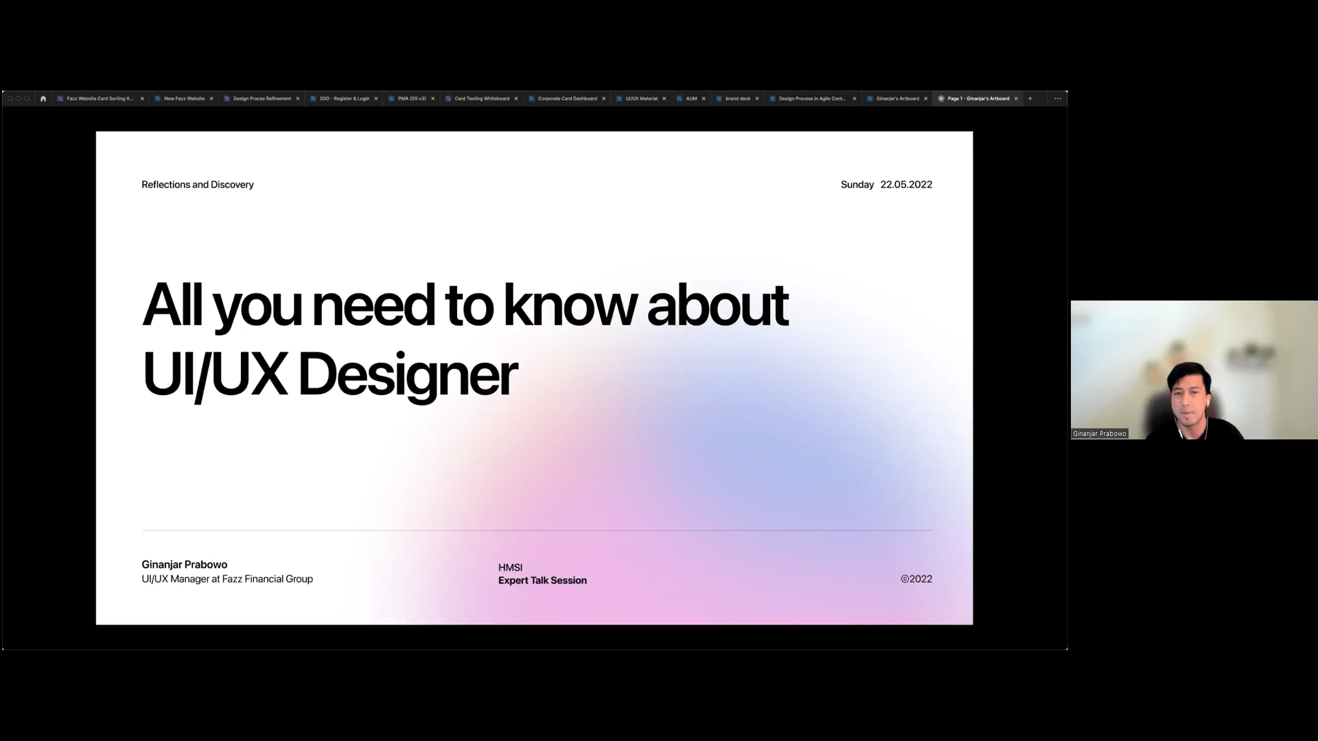The image size is (1318, 741).
Task: Open the PMA (DS v3) tab
Action: coord(411,99)
